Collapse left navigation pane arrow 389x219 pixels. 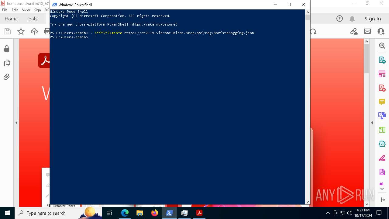coord(16,123)
